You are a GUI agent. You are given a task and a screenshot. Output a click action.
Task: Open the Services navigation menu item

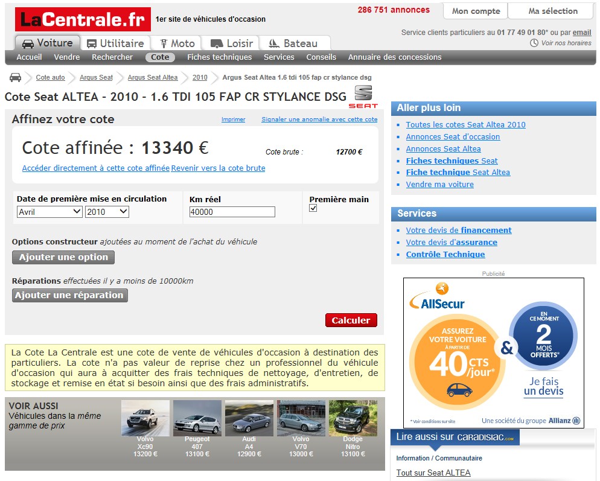coord(279,57)
